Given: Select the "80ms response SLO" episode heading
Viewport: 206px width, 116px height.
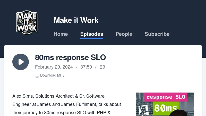Looking at the screenshot, I should point(70,57).
